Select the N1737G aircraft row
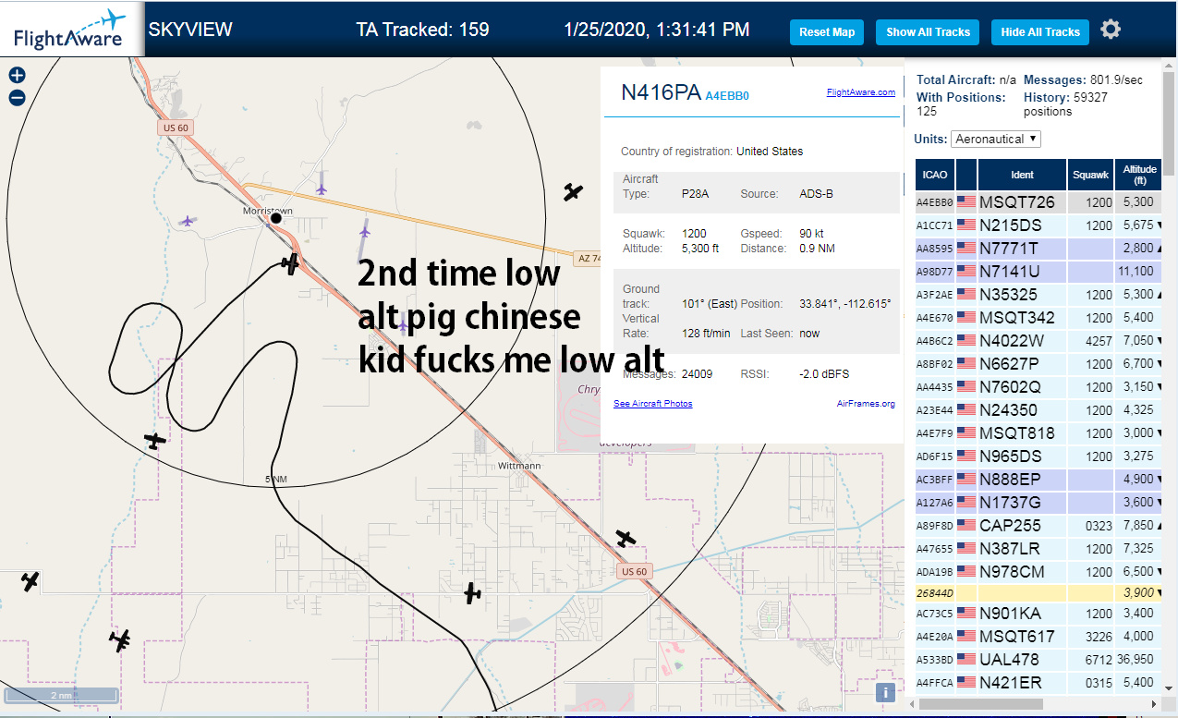Image resolution: width=1178 pixels, height=718 pixels. [x=1038, y=503]
